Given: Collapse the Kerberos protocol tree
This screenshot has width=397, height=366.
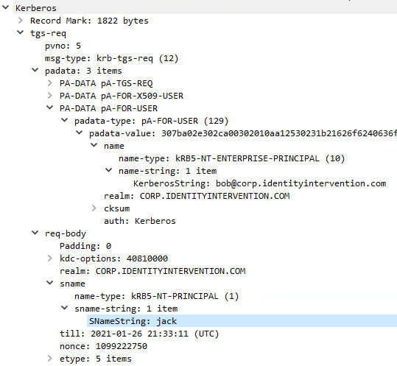Looking at the screenshot, I should 6,7.
